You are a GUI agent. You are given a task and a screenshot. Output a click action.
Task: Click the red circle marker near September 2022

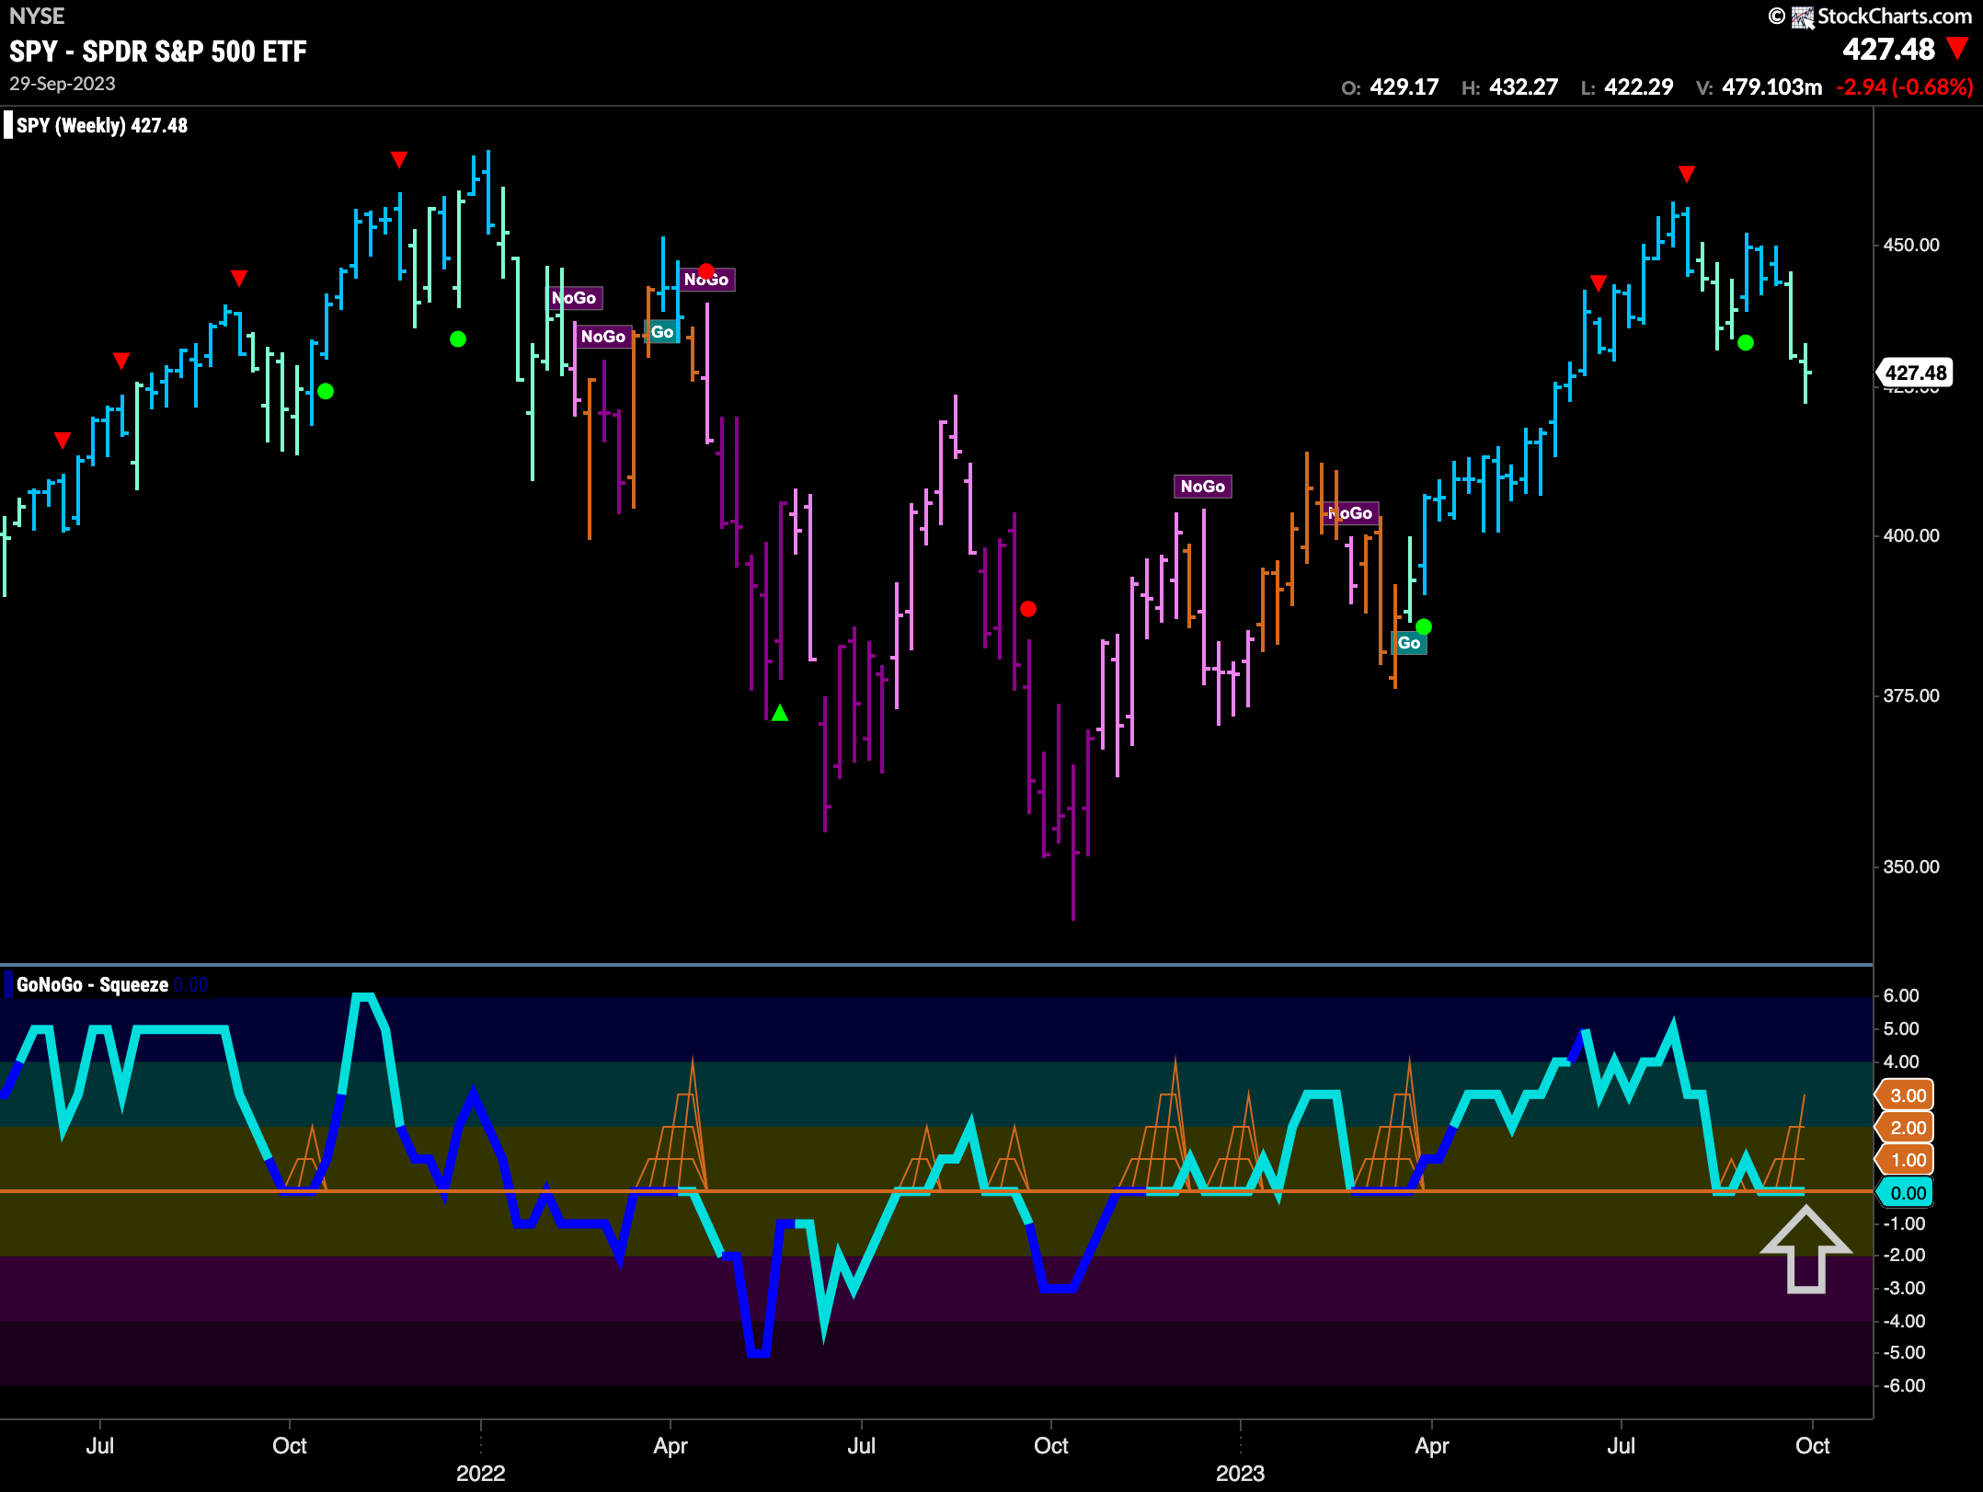[1028, 609]
